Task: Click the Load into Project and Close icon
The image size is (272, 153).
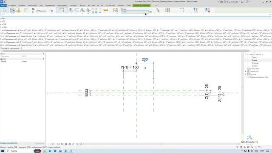Action: pyautogui.click(x=207, y=10)
